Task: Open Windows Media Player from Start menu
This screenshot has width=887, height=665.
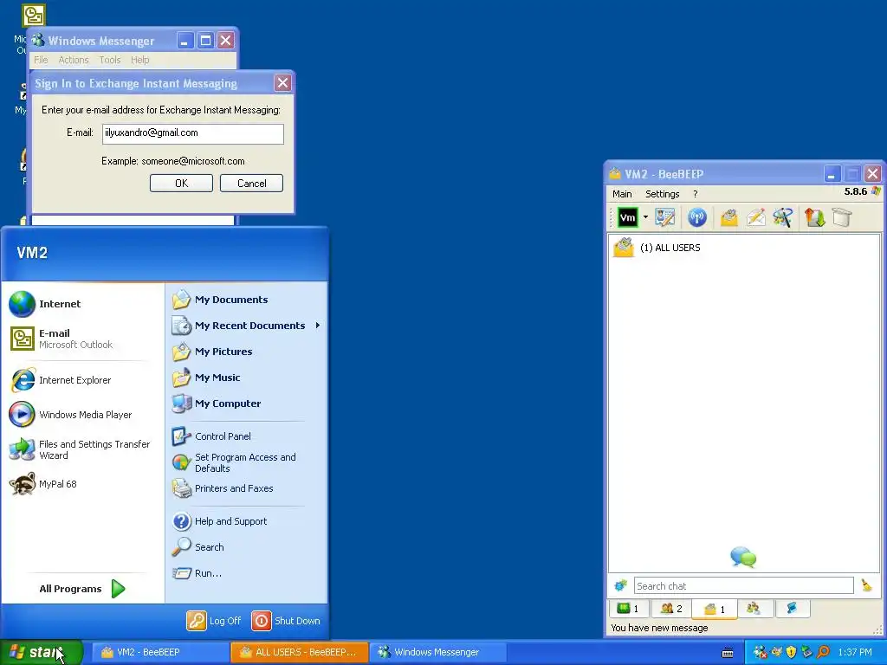Action: [x=82, y=415]
